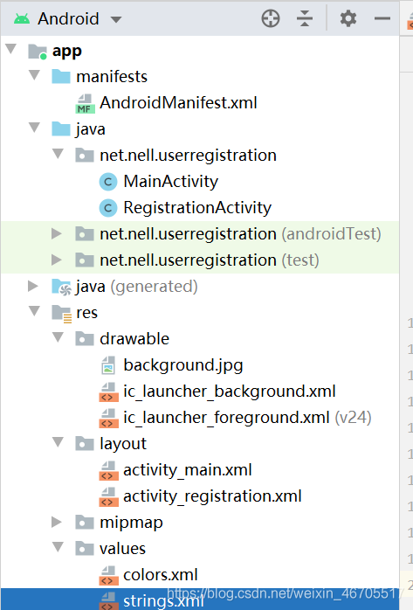Image resolution: width=413 pixels, height=610 pixels.
Task: Open the project panel settings gear
Action: 348,18
